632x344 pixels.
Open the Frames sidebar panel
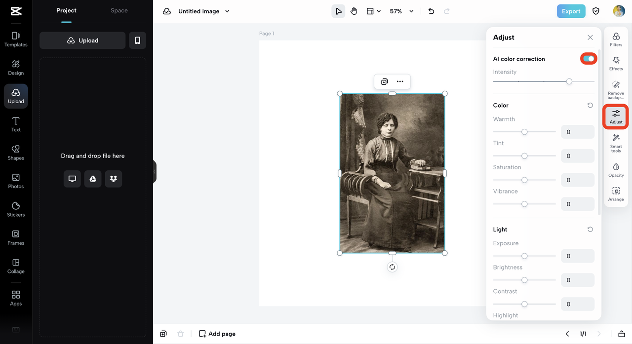click(x=16, y=238)
